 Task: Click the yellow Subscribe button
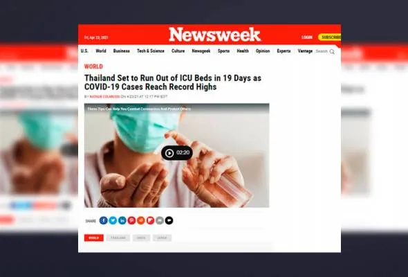click(330, 37)
